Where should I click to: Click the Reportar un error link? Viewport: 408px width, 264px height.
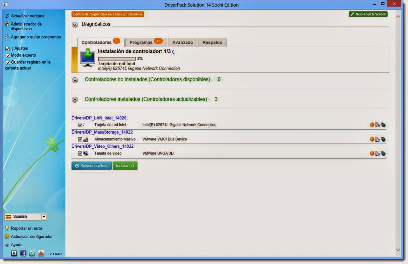(x=26, y=228)
